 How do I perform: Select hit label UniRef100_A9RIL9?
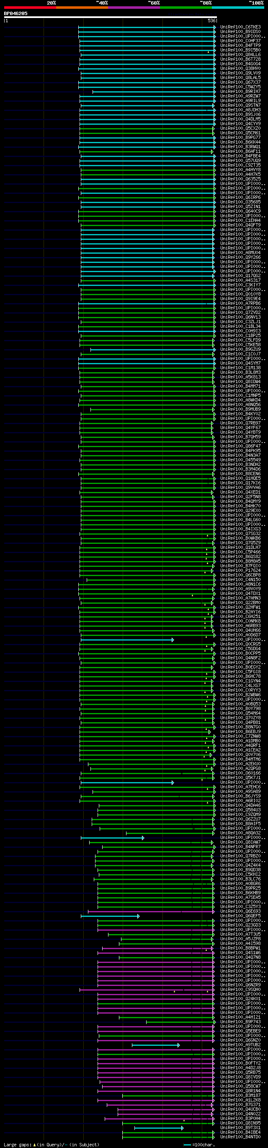coord(240,101)
